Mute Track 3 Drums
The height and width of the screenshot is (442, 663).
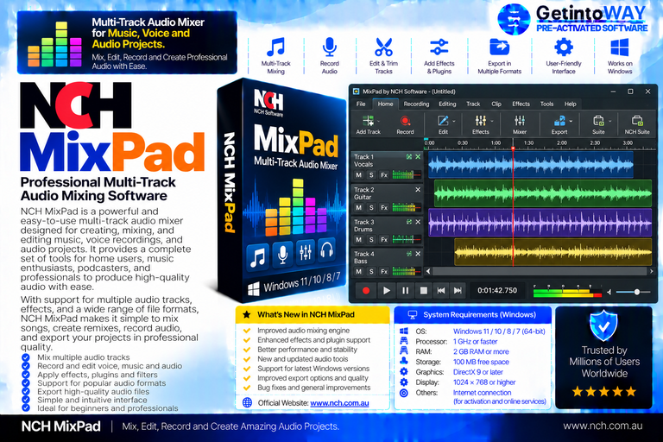click(358, 239)
